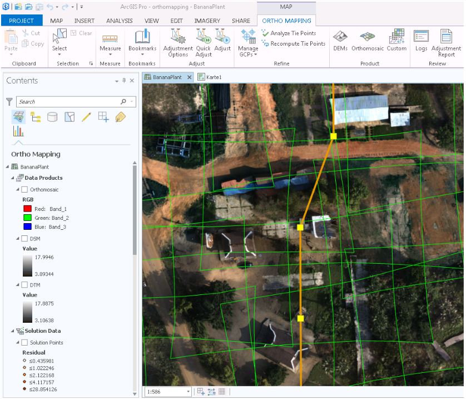Viewport: 466px width, 399px height.
Task: Open the IMAGERY ribbon tab
Action: [207, 20]
